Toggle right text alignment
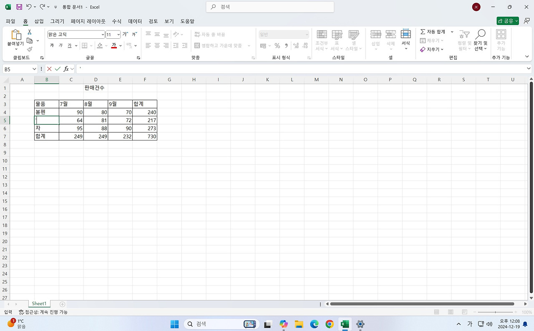This screenshot has height=331, width=534. (166, 45)
